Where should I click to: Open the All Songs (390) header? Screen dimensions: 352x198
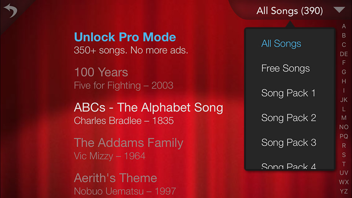tap(290, 11)
